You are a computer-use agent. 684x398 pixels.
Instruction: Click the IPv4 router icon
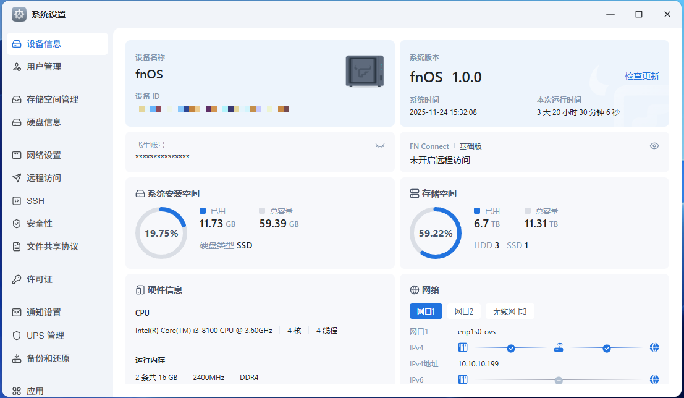559,348
